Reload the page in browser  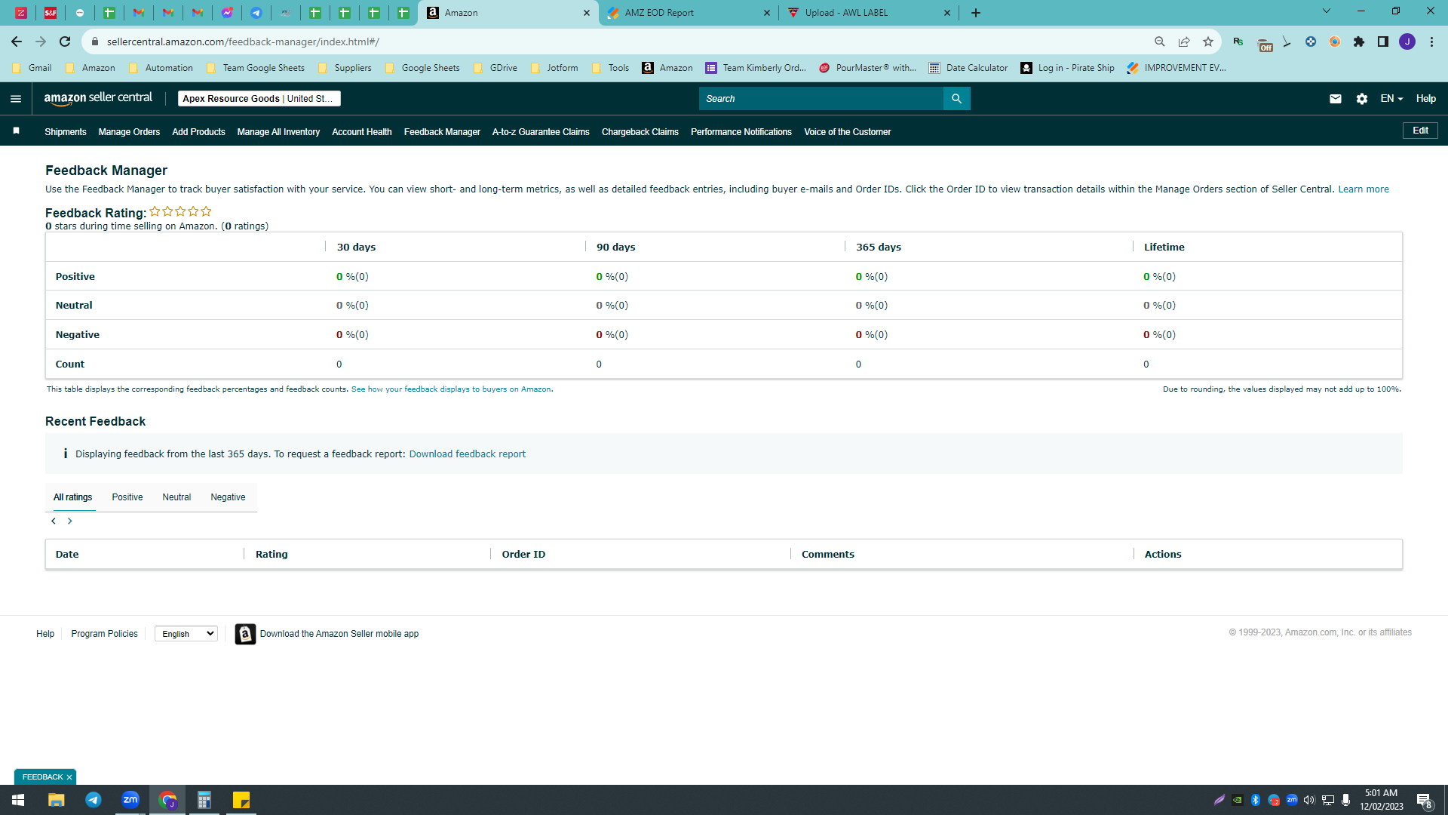tap(65, 42)
